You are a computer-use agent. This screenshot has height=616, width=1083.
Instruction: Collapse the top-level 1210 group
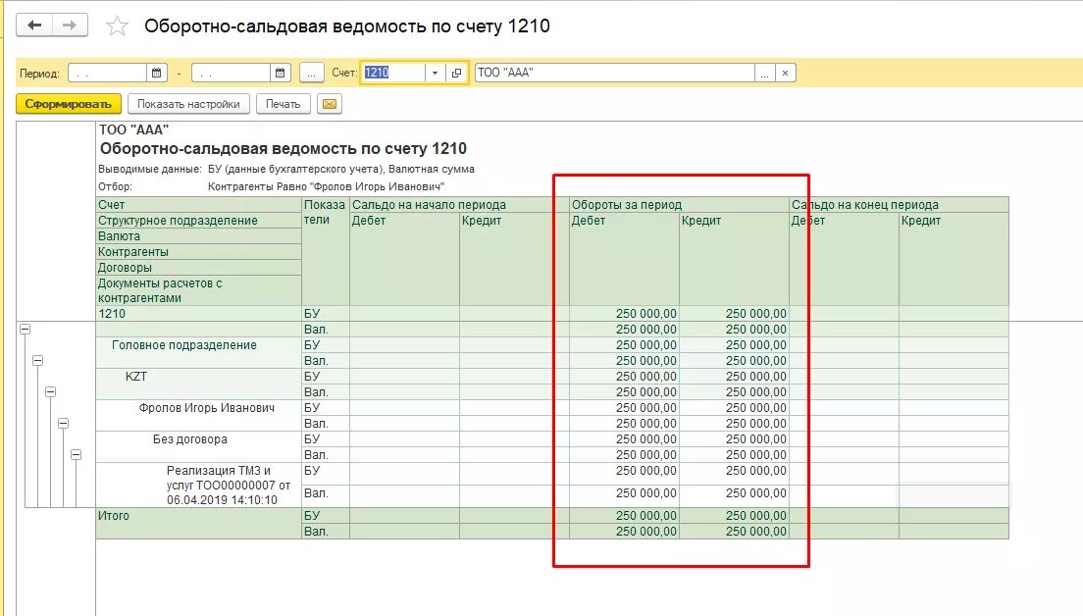[x=25, y=330]
